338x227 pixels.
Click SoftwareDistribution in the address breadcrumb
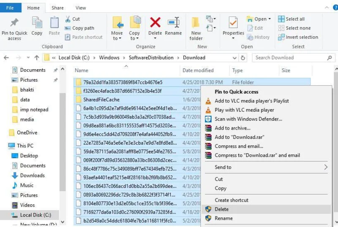click(151, 58)
